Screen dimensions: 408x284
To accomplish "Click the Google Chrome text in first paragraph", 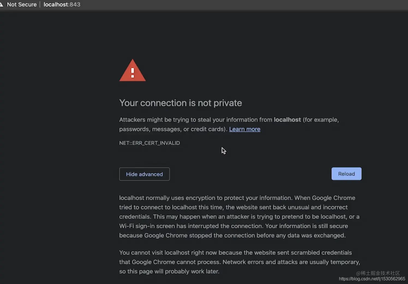I will (333, 198).
